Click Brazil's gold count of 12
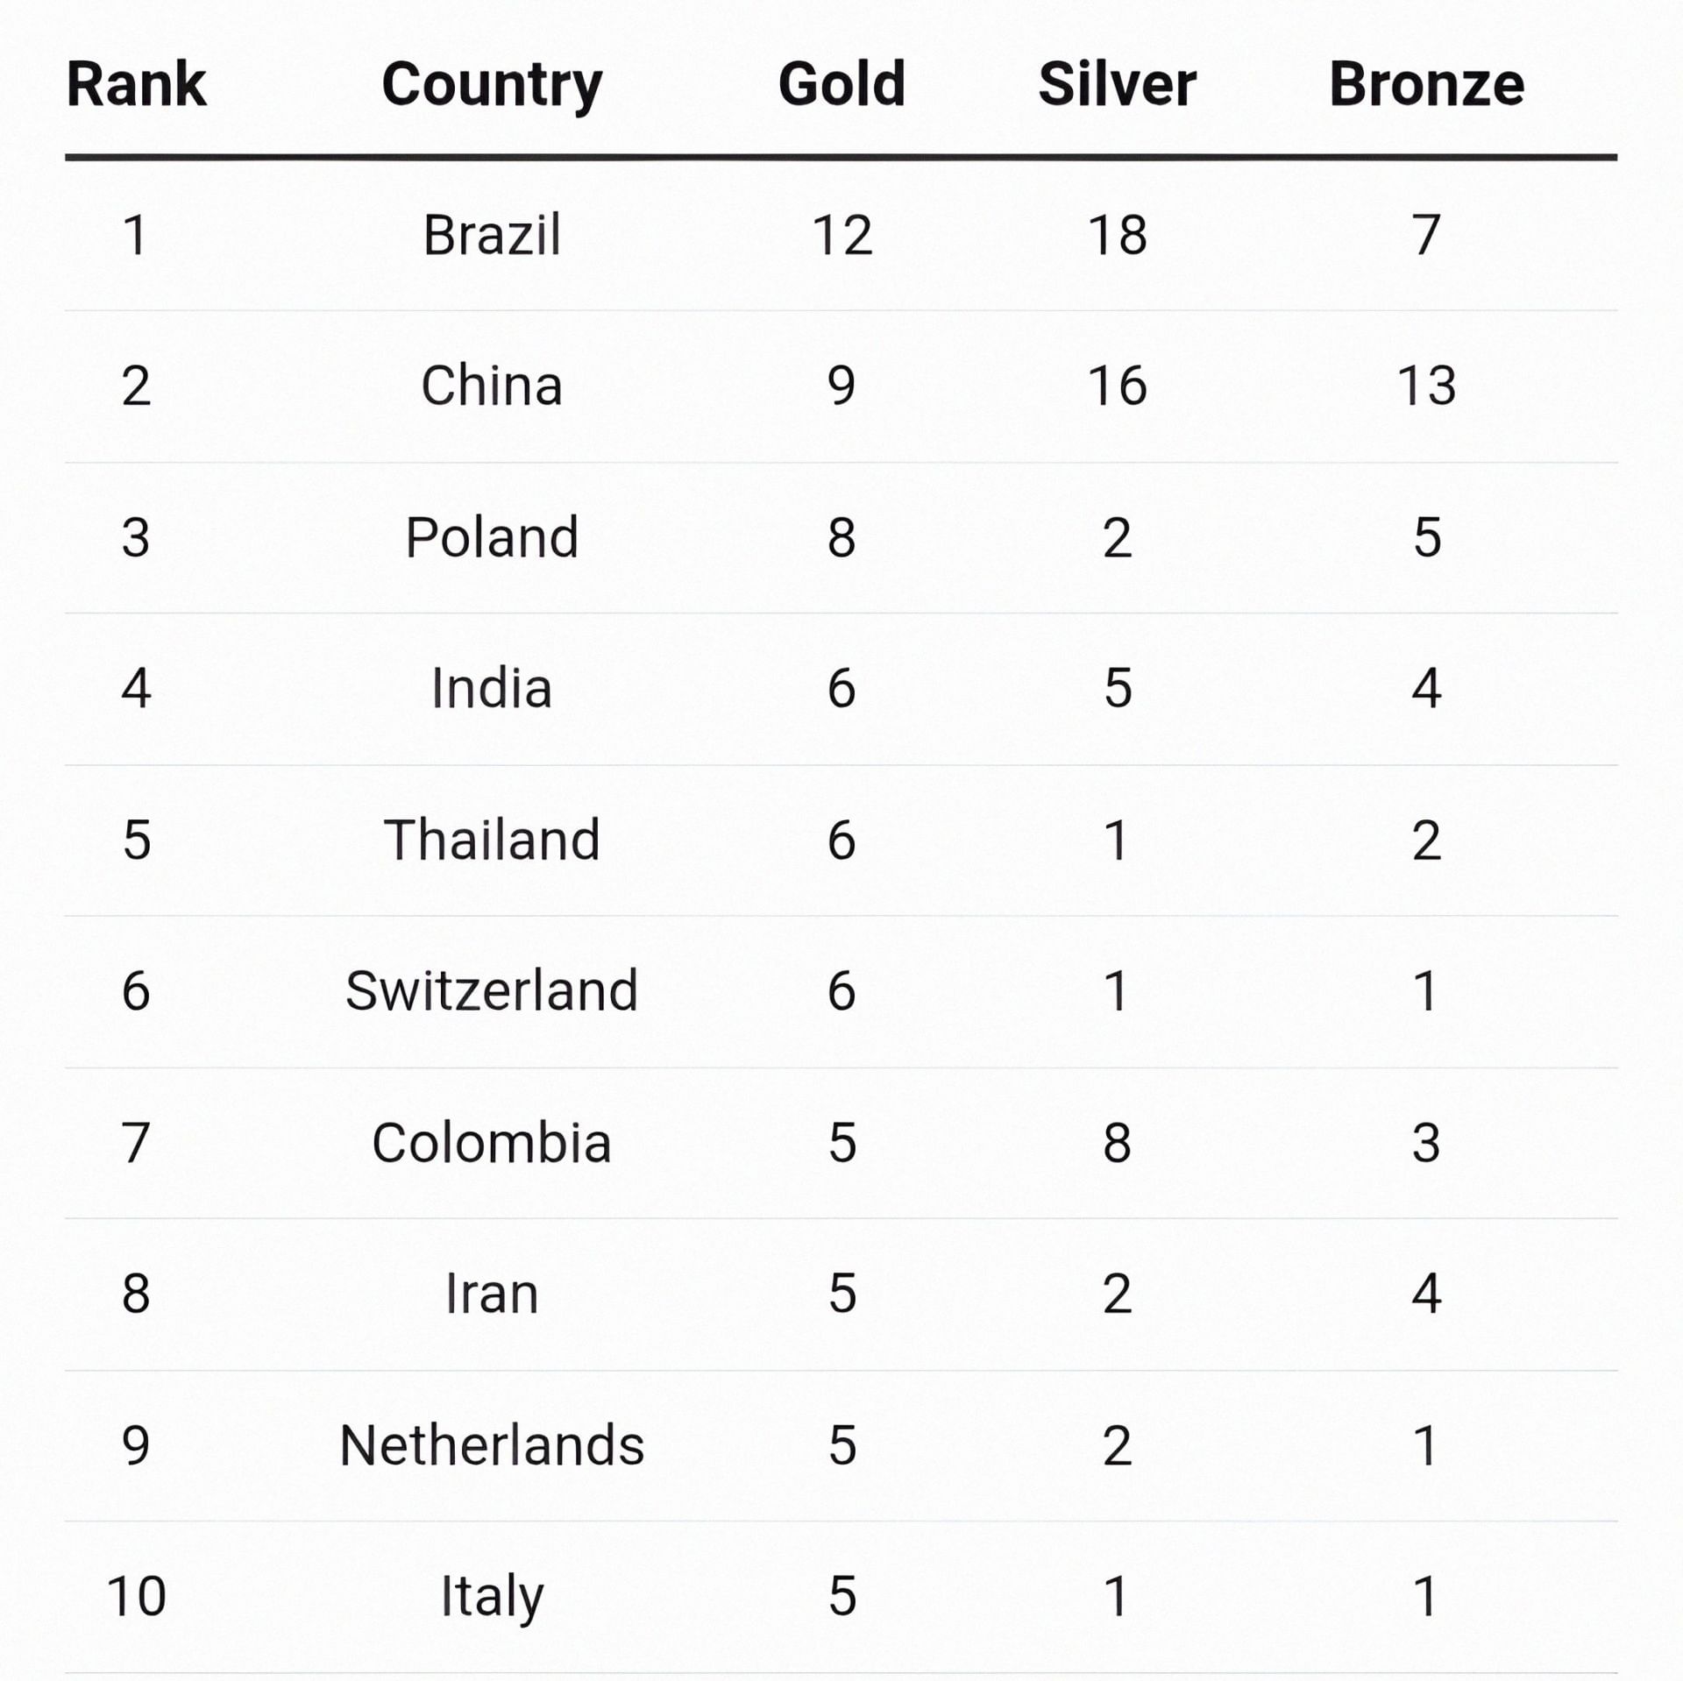The width and height of the screenshot is (1683, 1681). [x=841, y=235]
